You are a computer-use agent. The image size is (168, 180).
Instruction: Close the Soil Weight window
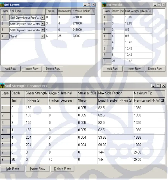pos(164,5)
